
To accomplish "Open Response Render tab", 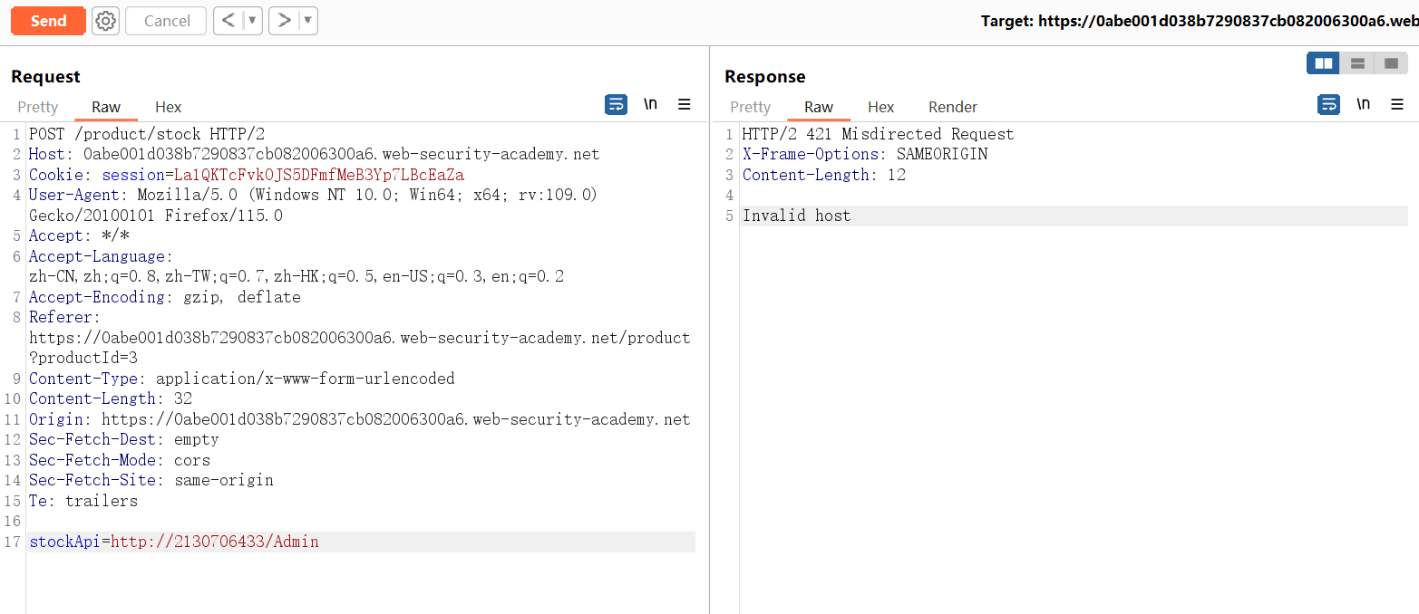I will (x=953, y=107).
